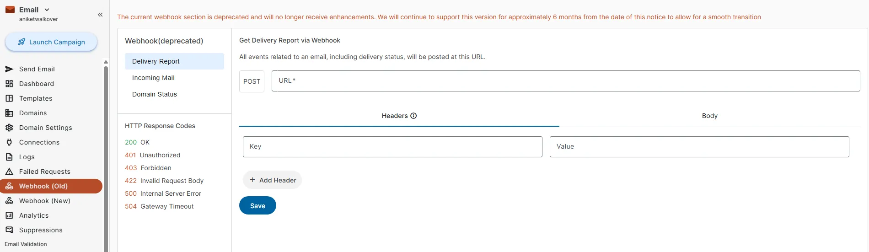This screenshot has height=252, width=869.
Task: Focus the webhook URL input field
Action: 565,81
